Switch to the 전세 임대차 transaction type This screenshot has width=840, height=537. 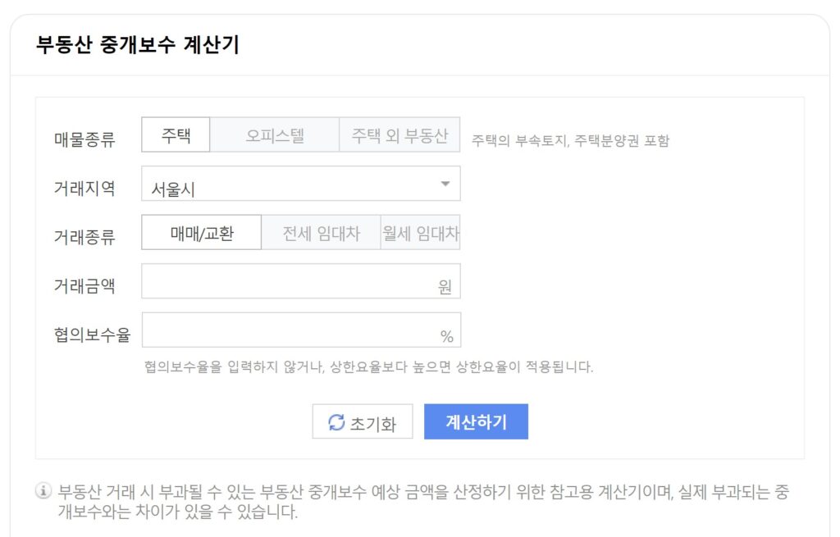(x=321, y=233)
